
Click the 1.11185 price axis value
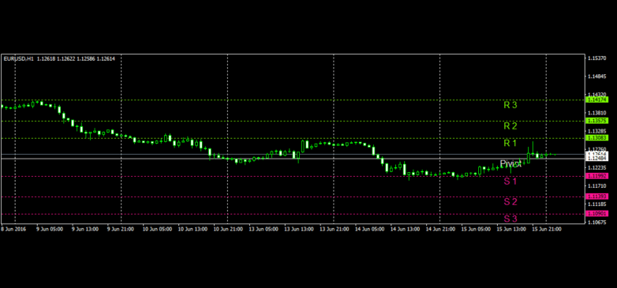pos(596,204)
